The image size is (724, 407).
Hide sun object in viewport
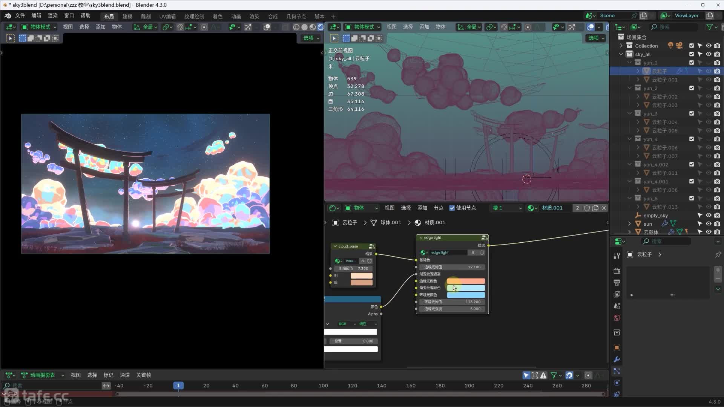point(709,224)
